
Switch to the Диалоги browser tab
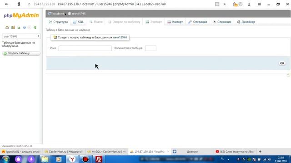[x=192, y=152]
